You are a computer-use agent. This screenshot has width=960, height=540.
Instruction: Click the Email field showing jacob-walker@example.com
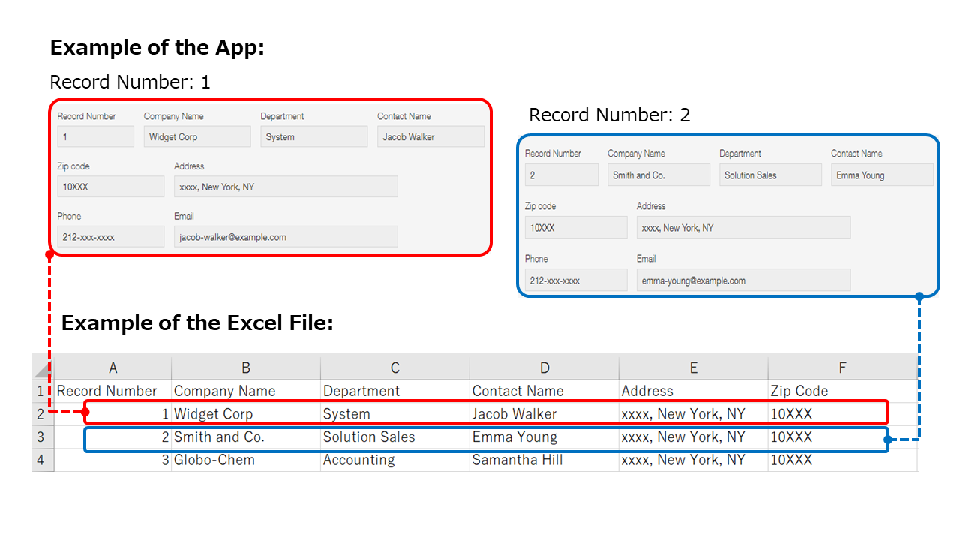tap(285, 236)
